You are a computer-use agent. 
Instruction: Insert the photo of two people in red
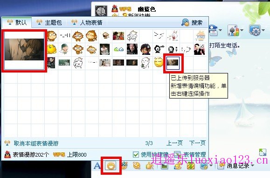pyautogui.click(x=118, y=36)
